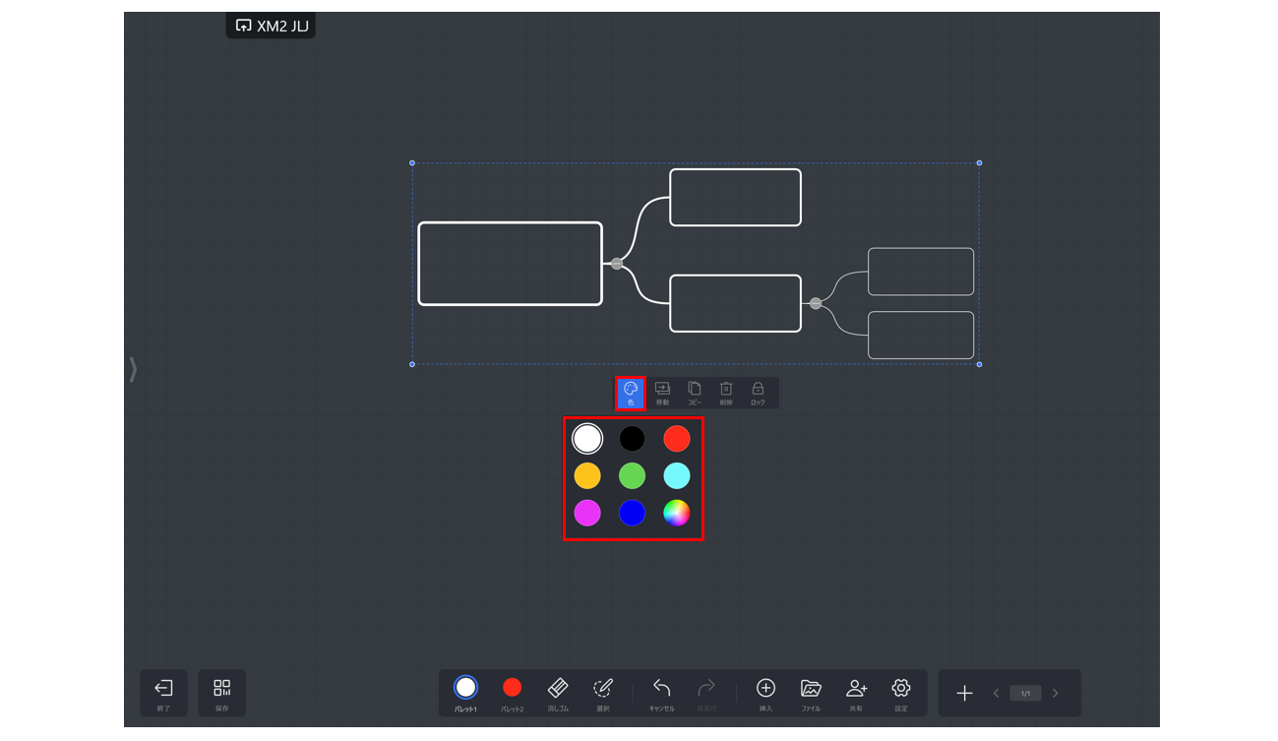Click the XM2 JLJ screen share label
This screenshot has width=1278, height=741.
(271, 26)
